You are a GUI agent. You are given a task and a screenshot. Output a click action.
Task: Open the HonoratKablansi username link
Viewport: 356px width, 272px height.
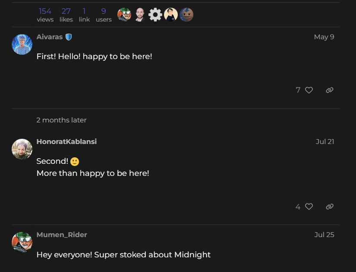66,141
